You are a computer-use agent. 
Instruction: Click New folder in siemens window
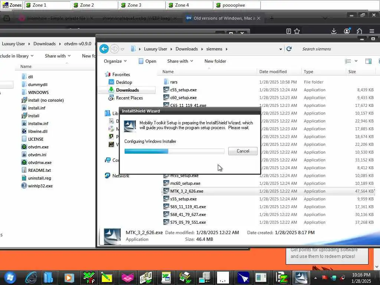tap(215, 61)
